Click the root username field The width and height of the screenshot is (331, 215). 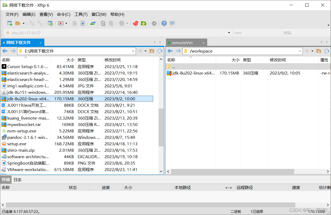click(x=257, y=33)
